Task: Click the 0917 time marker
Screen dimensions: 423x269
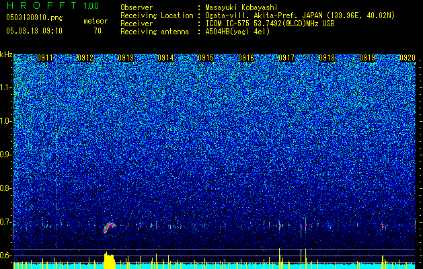Action: click(x=286, y=58)
